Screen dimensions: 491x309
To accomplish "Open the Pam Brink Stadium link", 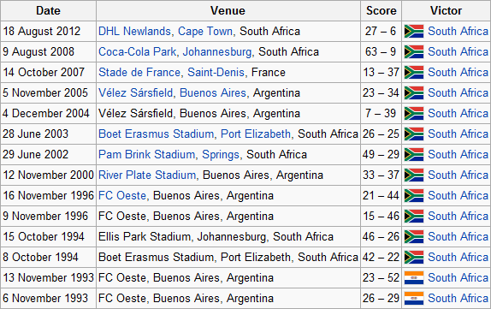I will tap(147, 154).
